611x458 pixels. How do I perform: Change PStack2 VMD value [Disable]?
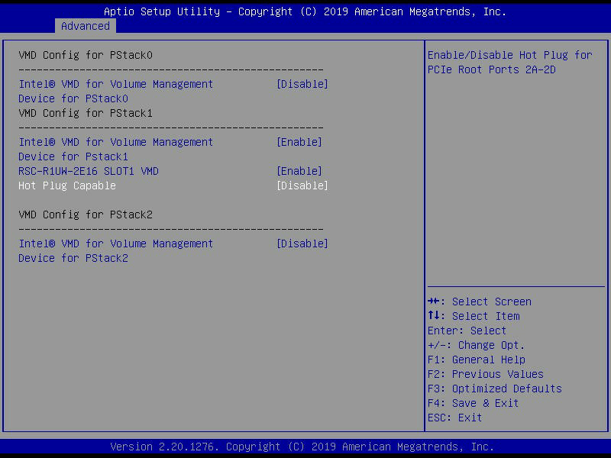(x=302, y=244)
